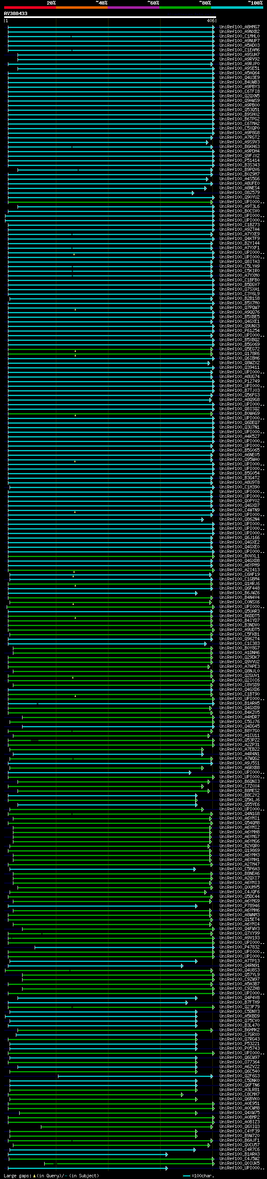Select the UniRef100_B1ARA5 label
Viewport: 267px width, 1179px height.
pos(239,703)
